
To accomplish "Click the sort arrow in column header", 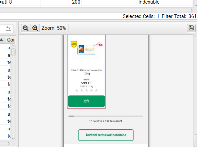I will tap(1, 40).
